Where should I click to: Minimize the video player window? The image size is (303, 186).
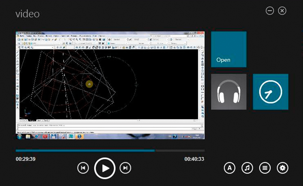pos(270,11)
